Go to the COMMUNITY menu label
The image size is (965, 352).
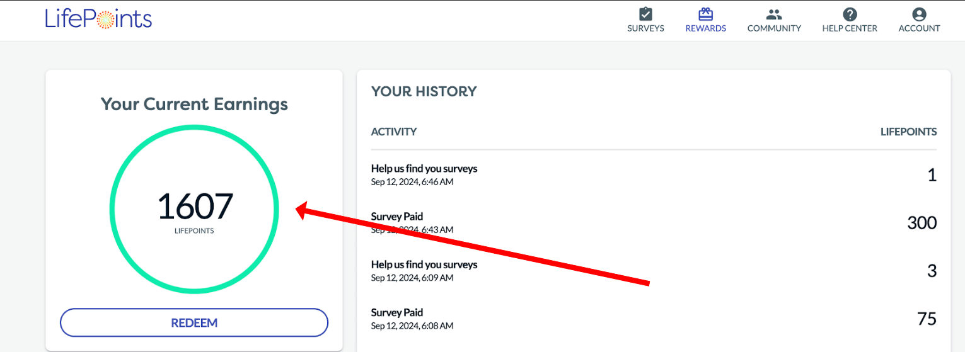point(774,28)
